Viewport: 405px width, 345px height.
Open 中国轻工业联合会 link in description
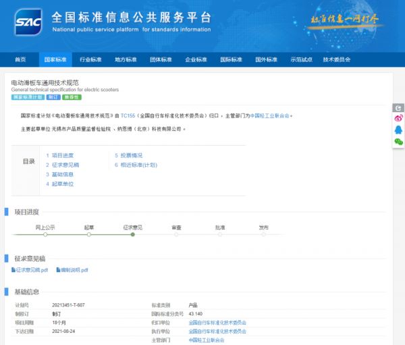[x=270, y=115]
